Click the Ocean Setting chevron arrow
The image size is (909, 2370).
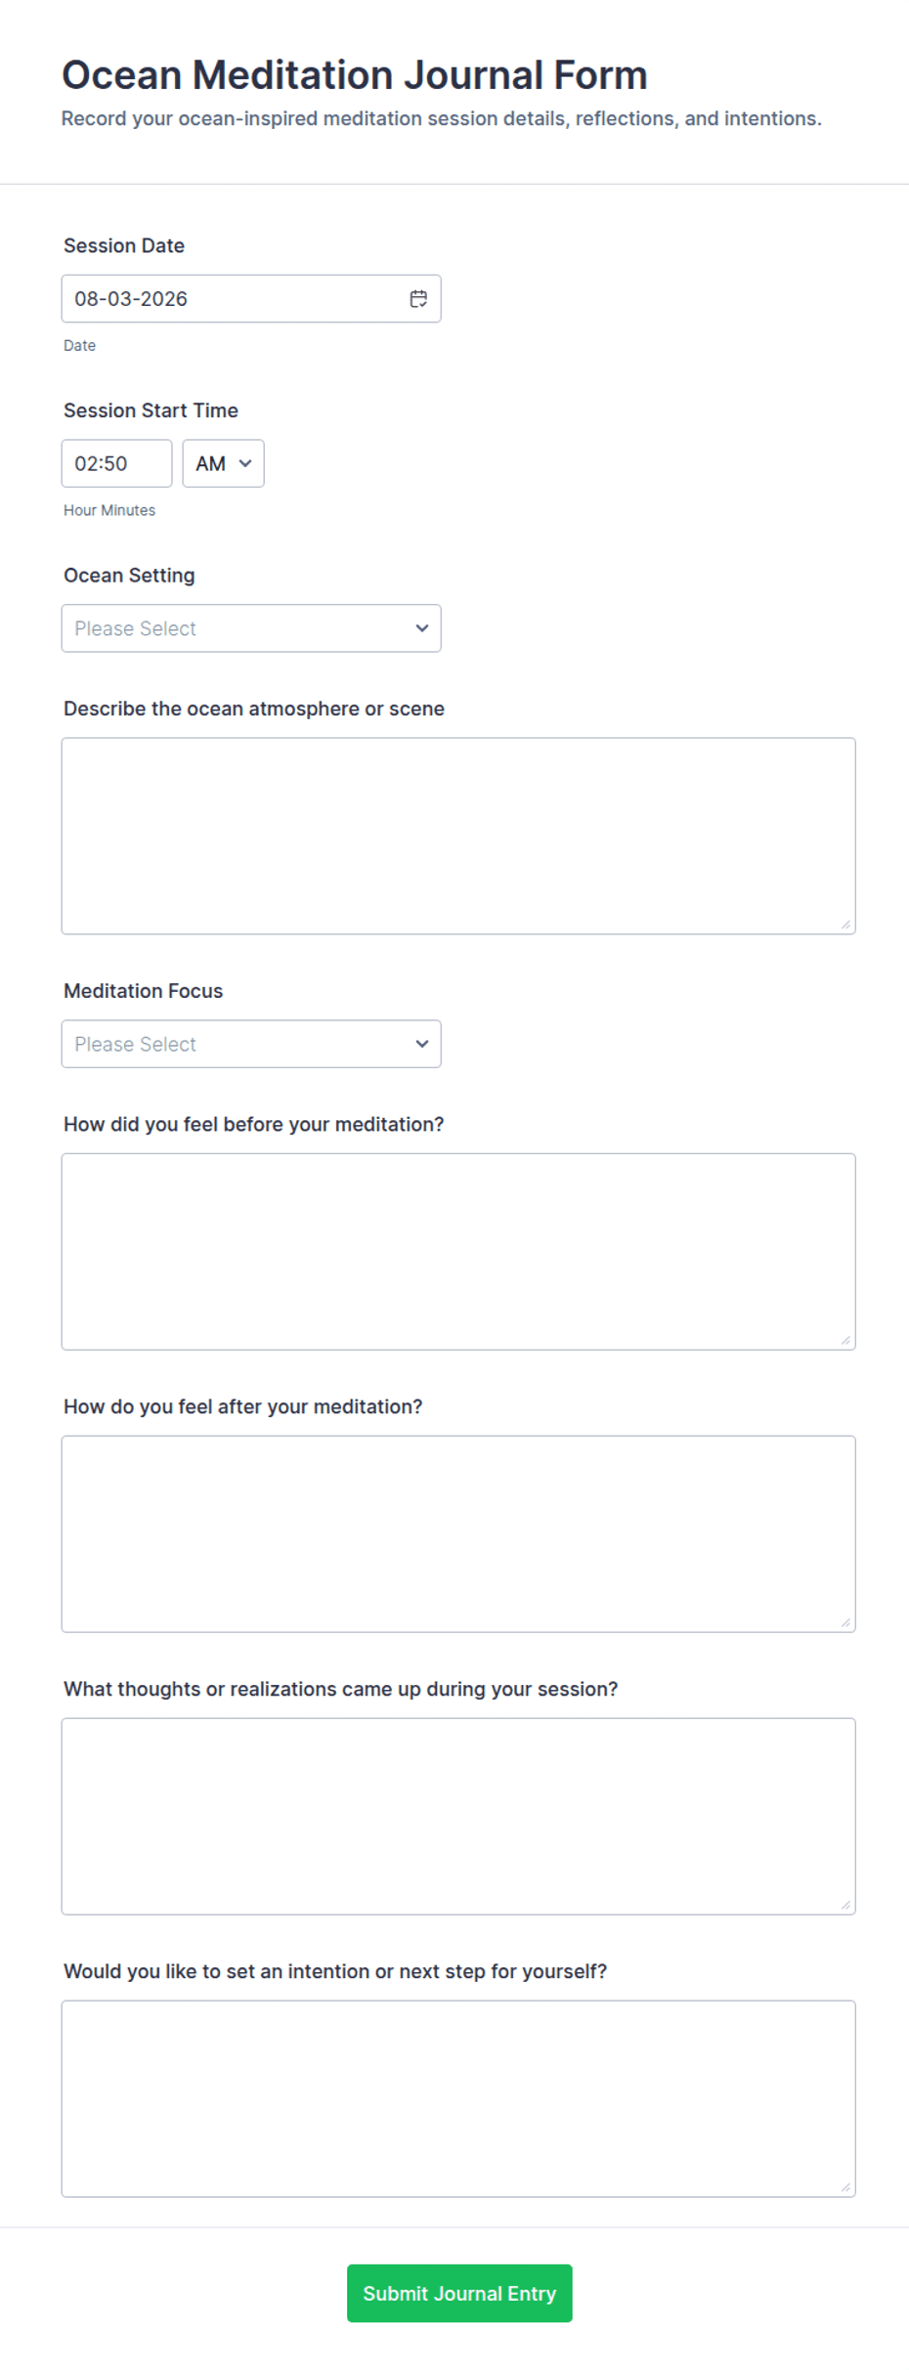coord(422,628)
